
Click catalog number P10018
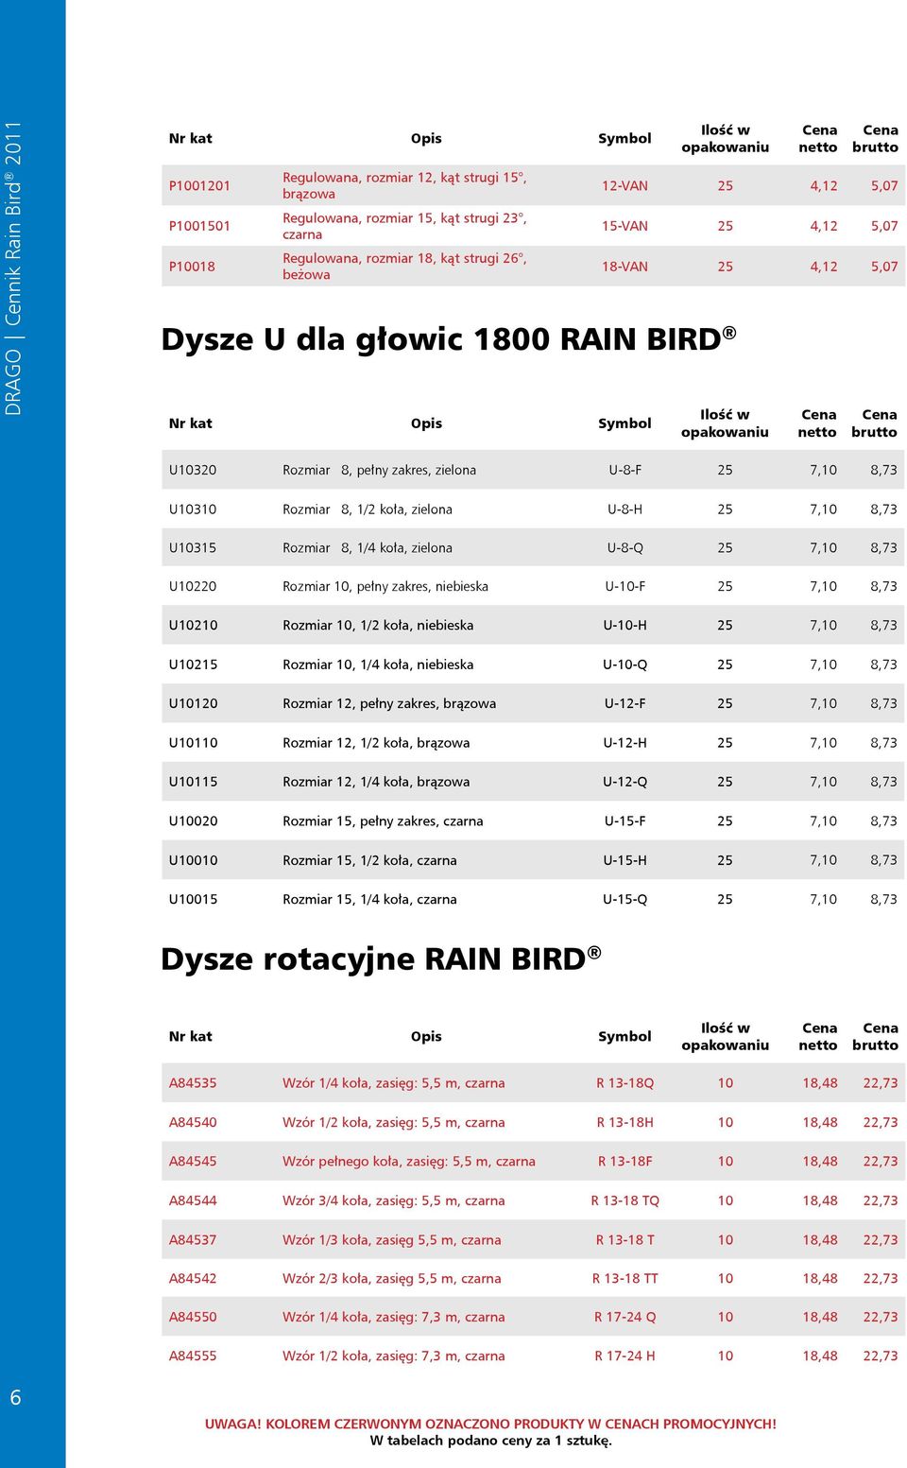pyautogui.click(x=192, y=267)
